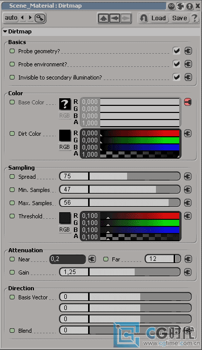Click the connection plug icon for Gain
The image size is (202, 350).
(x=188, y=272)
